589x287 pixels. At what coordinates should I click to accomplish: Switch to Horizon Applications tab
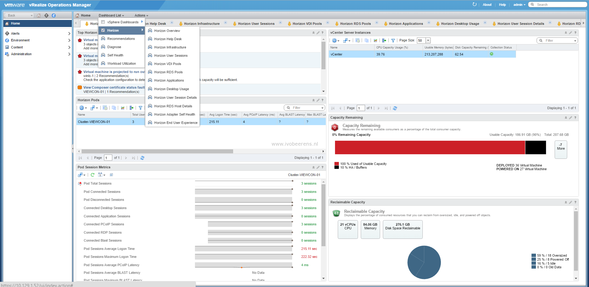tap(406, 24)
